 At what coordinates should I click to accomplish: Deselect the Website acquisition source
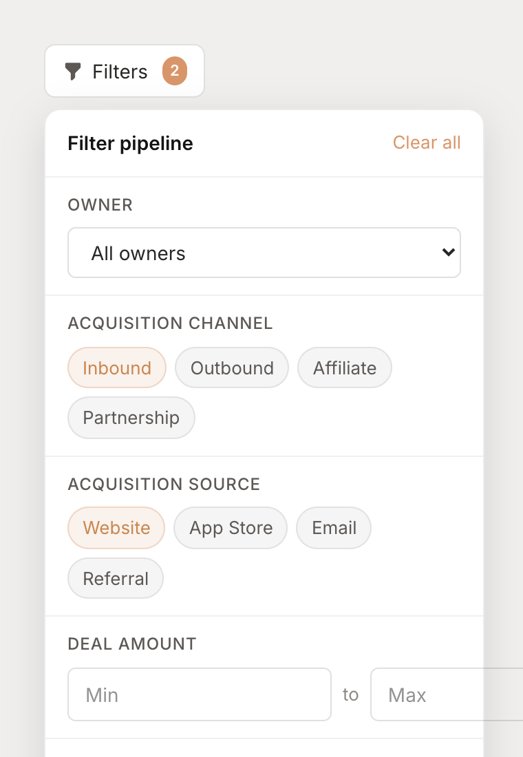(116, 528)
